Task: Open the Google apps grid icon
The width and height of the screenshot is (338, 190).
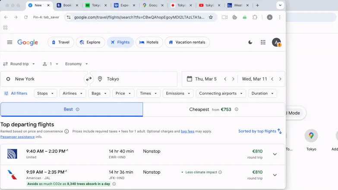Action: 263,42
